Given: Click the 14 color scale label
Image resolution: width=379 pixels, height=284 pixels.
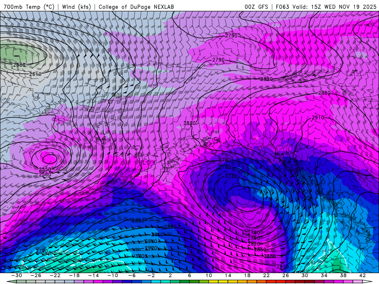Looking at the screenshot, I should [228, 275].
